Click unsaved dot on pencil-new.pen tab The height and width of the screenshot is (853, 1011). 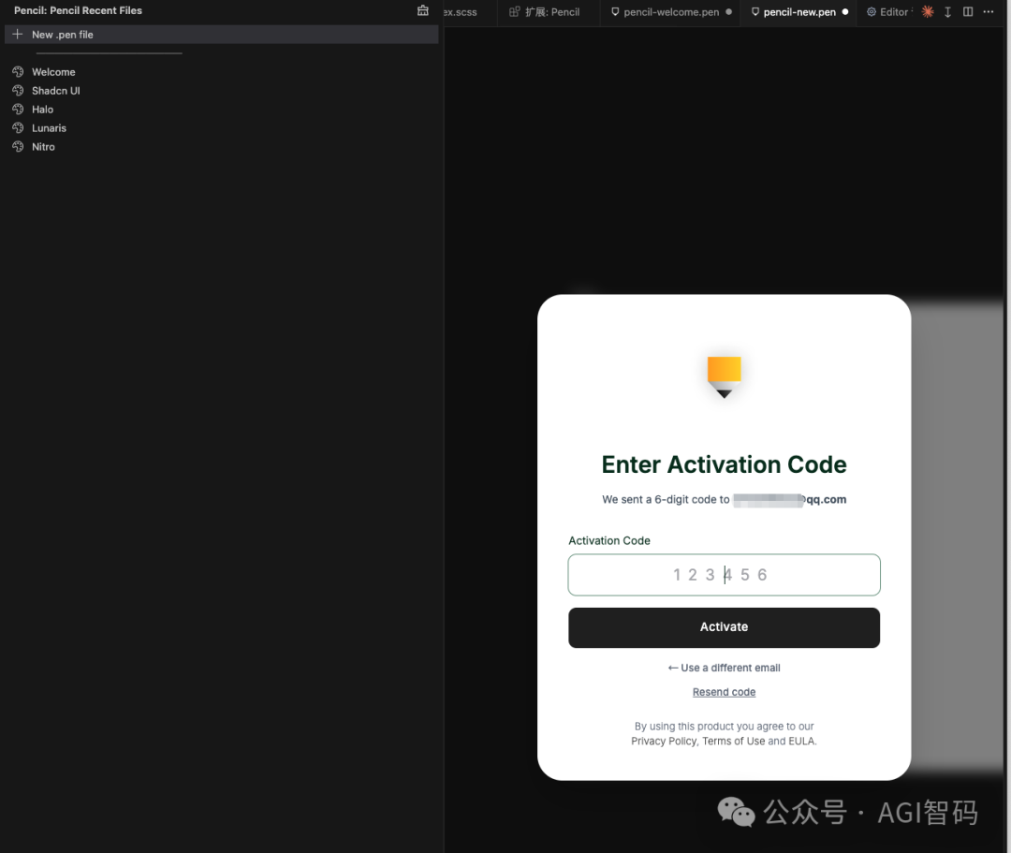(x=845, y=11)
